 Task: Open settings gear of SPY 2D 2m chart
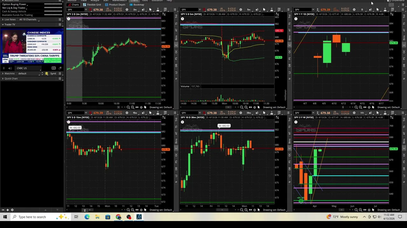(x=127, y=10)
